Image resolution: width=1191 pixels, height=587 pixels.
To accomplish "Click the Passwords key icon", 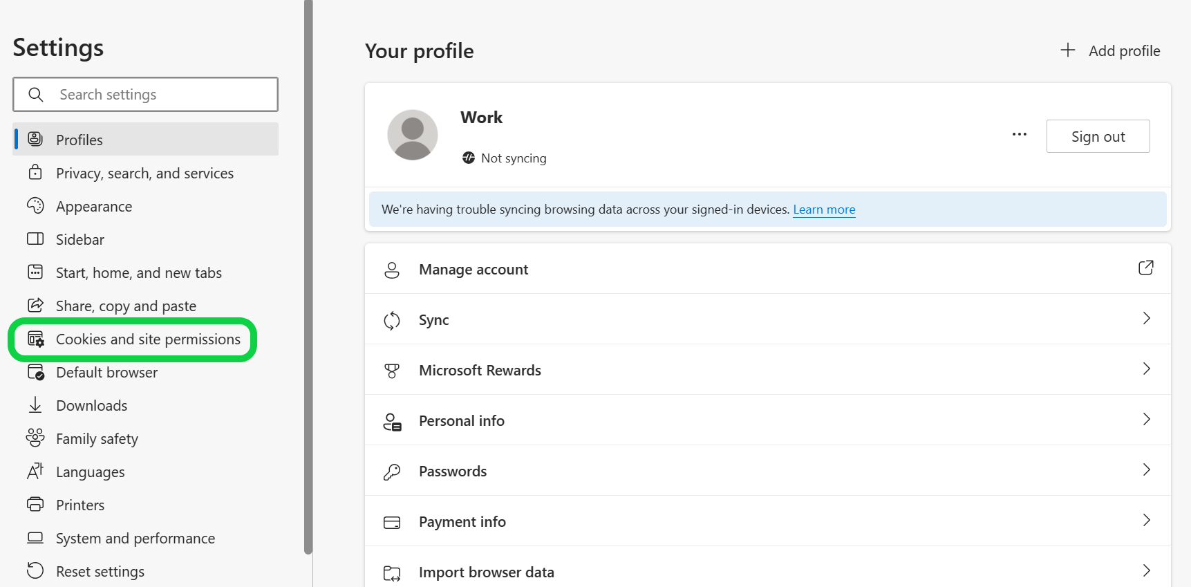I will [x=392, y=472].
